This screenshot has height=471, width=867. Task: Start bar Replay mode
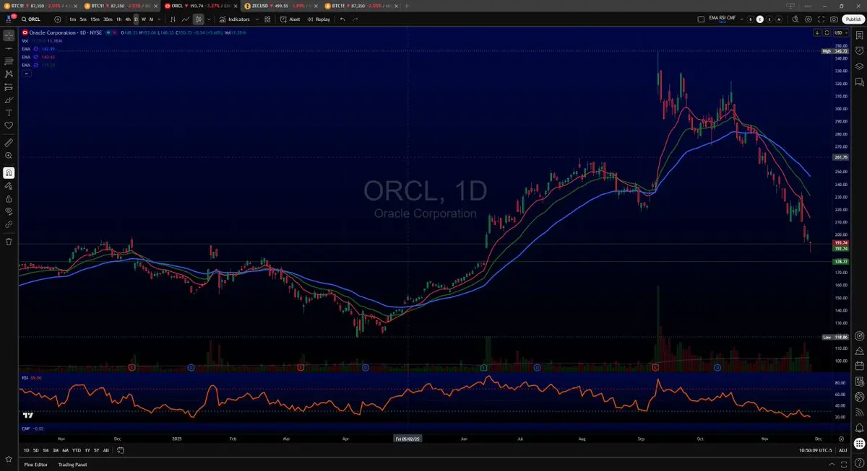pyautogui.click(x=319, y=19)
